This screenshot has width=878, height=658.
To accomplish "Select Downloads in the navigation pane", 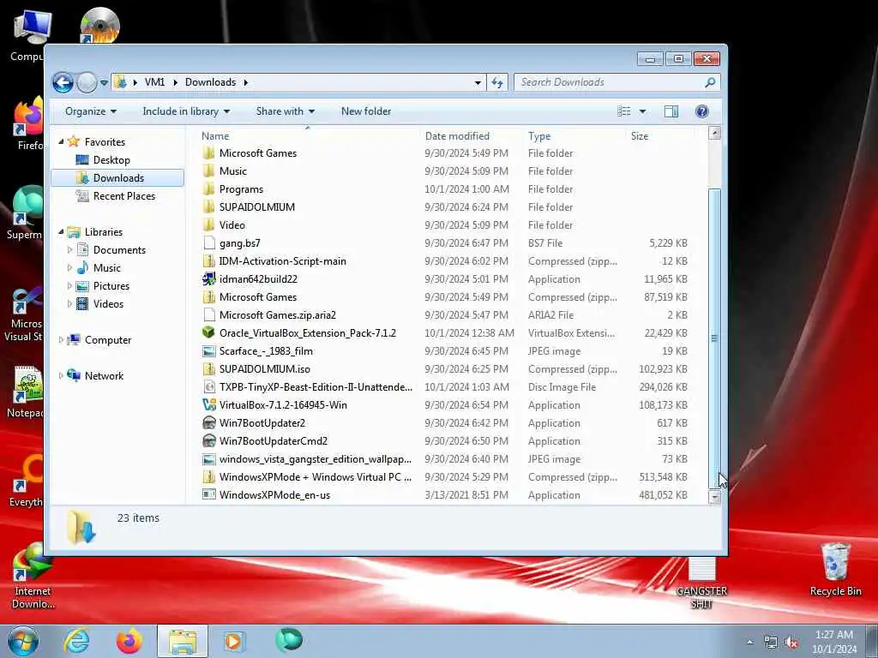I will (x=118, y=178).
